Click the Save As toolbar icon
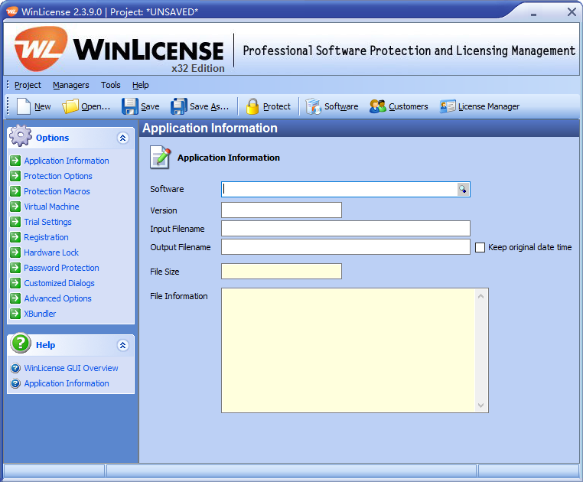 (x=179, y=106)
